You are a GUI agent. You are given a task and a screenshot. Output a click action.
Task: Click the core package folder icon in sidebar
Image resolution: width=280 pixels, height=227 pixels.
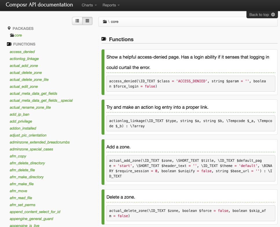[12, 35]
